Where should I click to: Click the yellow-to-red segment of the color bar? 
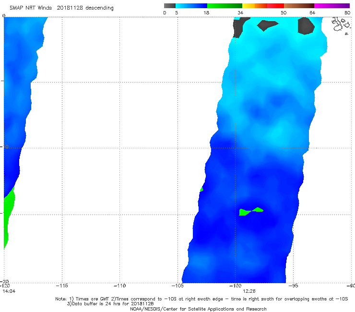[x=263, y=6]
